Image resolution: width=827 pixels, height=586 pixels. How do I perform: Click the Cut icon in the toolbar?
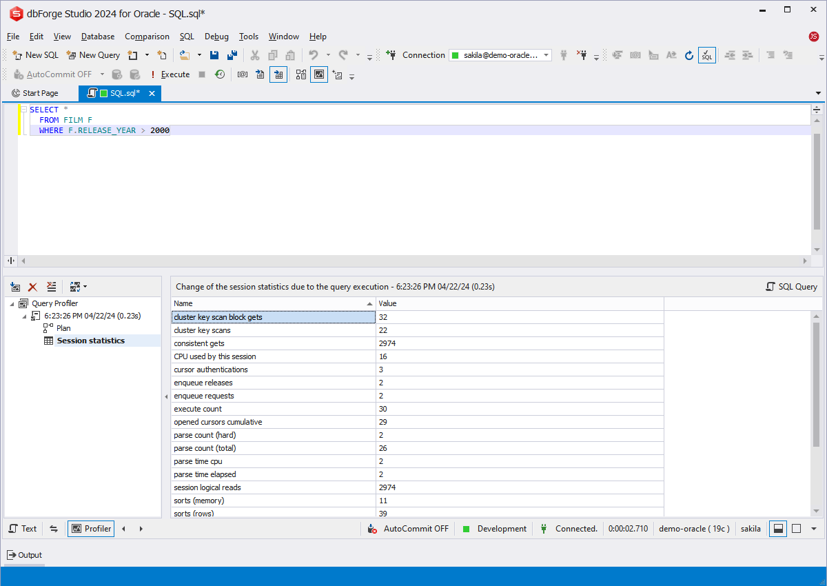tap(254, 54)
